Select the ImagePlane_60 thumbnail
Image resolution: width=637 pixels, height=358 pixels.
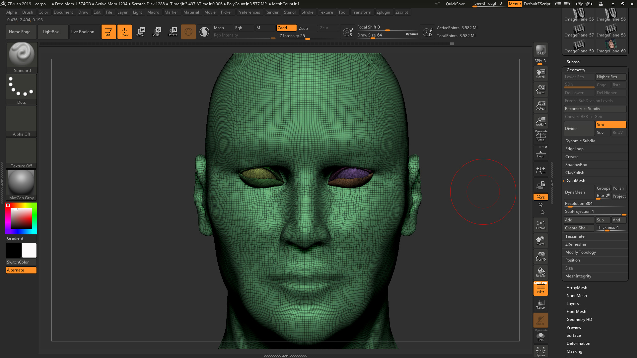(x=611, y=44)
